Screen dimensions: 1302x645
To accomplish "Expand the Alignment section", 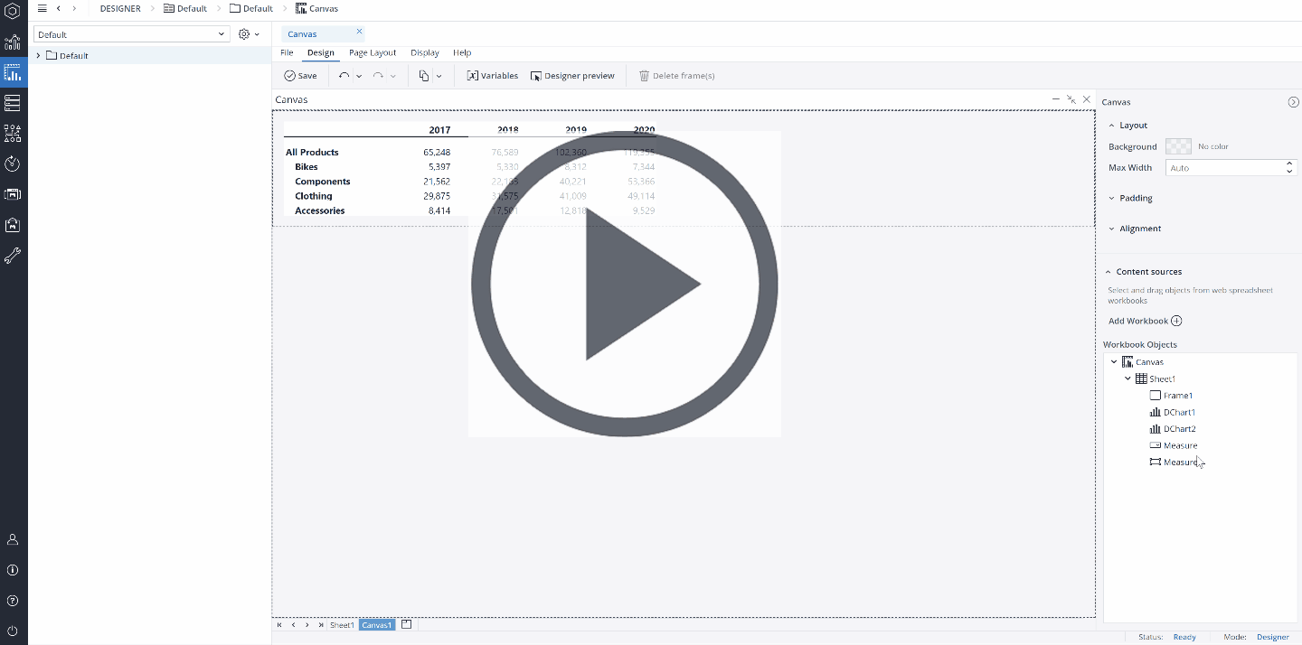I will [x=1110, y=228].
